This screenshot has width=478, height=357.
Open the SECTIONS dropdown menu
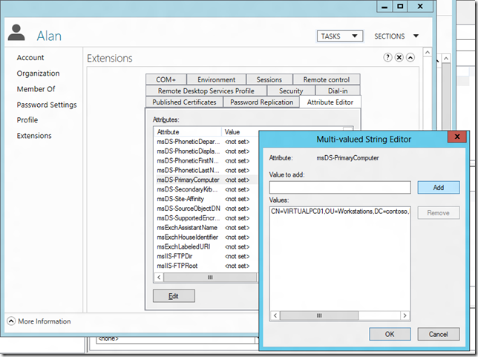tap(396, 36)
